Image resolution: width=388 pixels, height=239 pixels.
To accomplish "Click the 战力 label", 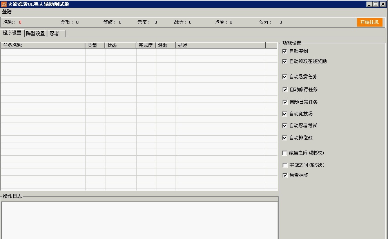I will [x=180, y=22].
